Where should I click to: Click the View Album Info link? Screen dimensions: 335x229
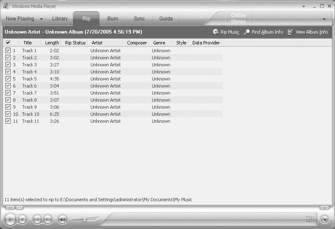tap(312, 32)
